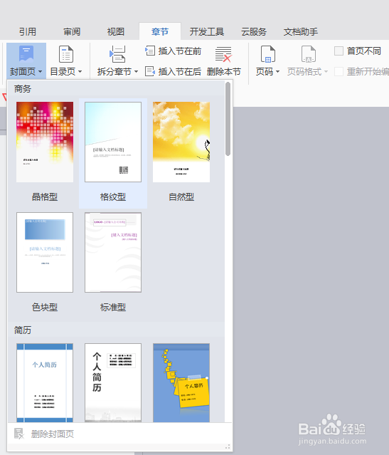Open the 文档助手 tab

point(301,31)
